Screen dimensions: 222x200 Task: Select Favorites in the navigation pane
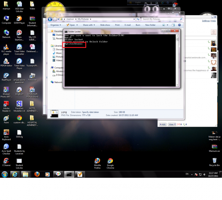(58, 31)
